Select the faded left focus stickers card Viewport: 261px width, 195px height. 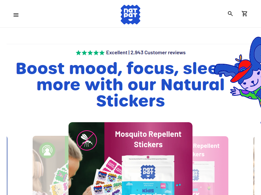[x=51, y=165]
